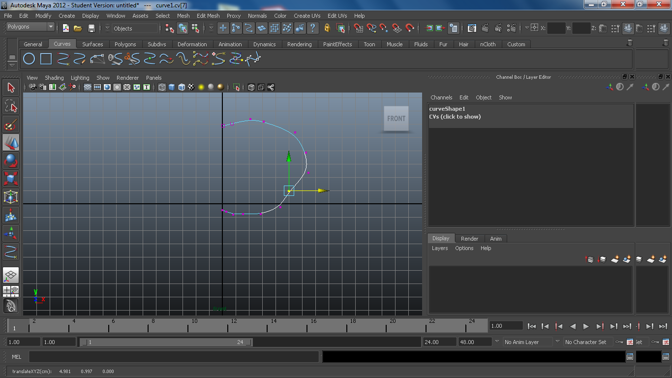Select the NURBS square shelf icon

coord(46,59)
